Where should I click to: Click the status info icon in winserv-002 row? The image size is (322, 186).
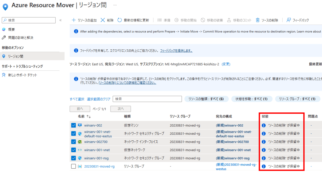click(x=264, y=125)
